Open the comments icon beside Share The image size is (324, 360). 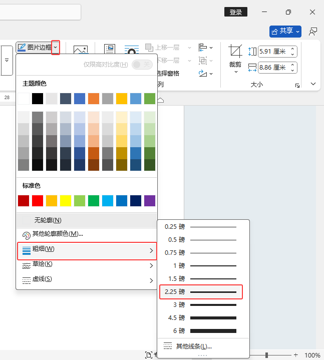[313, 31]
